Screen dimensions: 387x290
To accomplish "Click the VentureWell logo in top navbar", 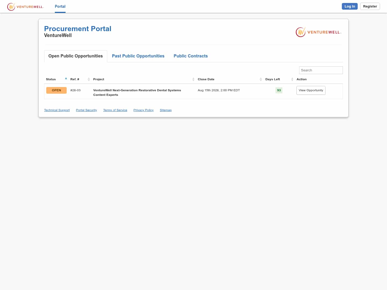I will (x=25, y=6).
